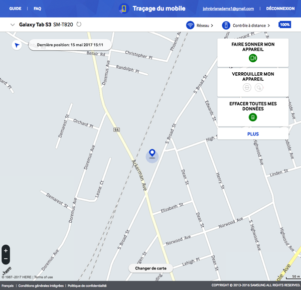Click DÉCONNEXION to sign out
The image size is (301, 290).
(x=280, y=9)
